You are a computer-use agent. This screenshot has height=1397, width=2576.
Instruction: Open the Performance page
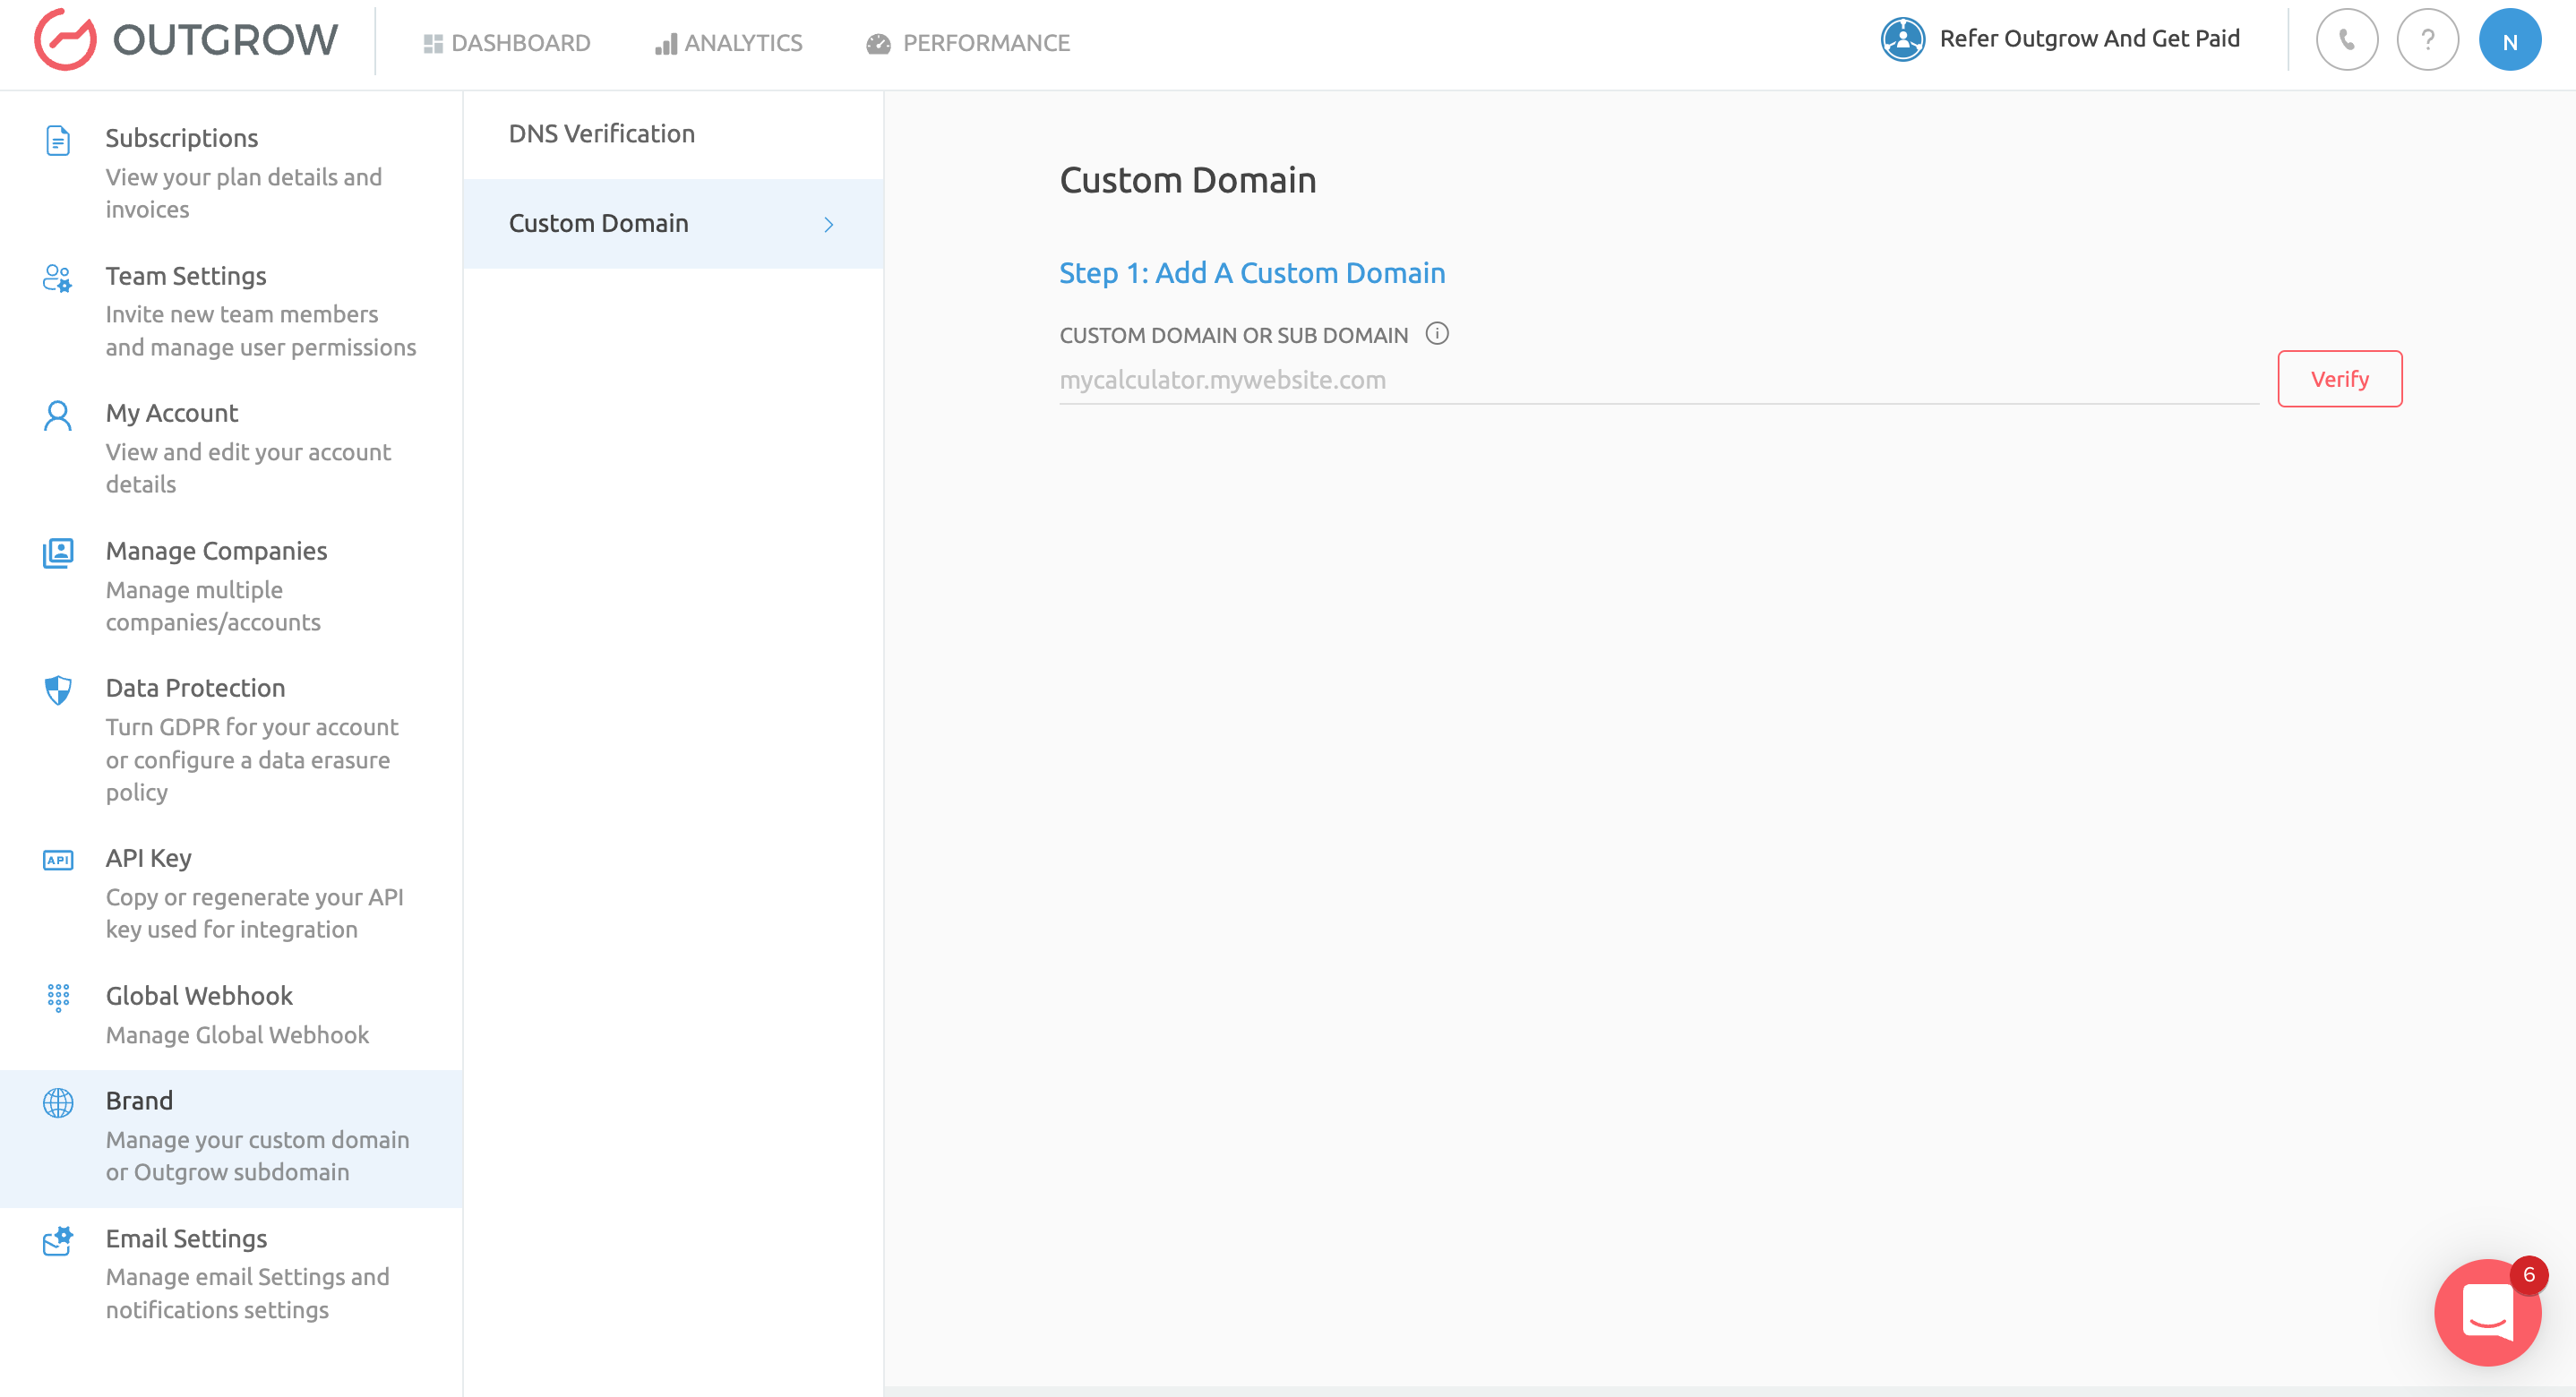(x=967, y=43)
